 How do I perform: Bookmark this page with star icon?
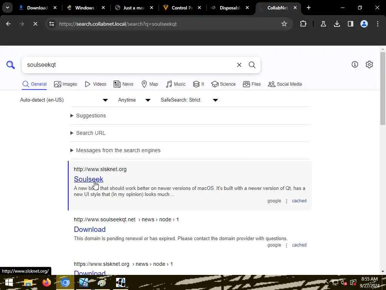click(x=284, y=24)
